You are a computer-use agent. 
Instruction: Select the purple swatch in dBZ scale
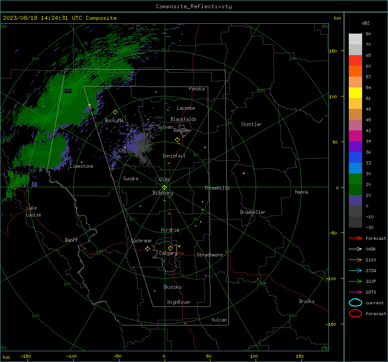pyautogui.click(x=355, y=146)
